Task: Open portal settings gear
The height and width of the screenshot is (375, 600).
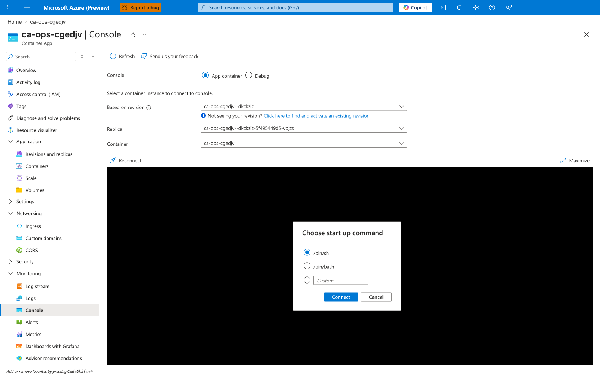Action: click(x=475, y=7)
